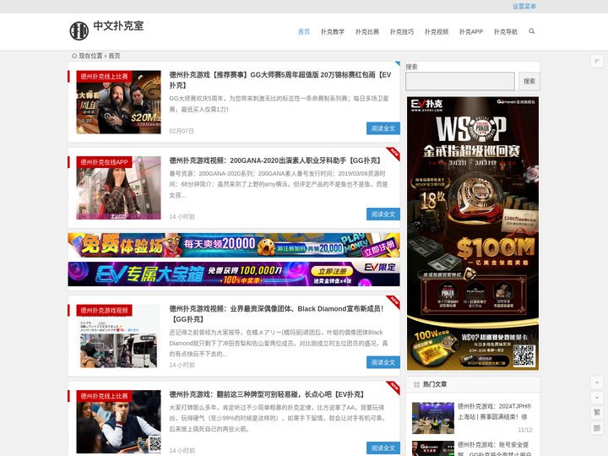Click the 热门文章 grid icon
This screenshot has width=608, height=456.
point(416,385)
